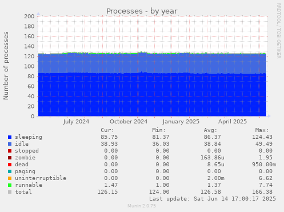Click the stopped legend color swatch

click(10, 151)
